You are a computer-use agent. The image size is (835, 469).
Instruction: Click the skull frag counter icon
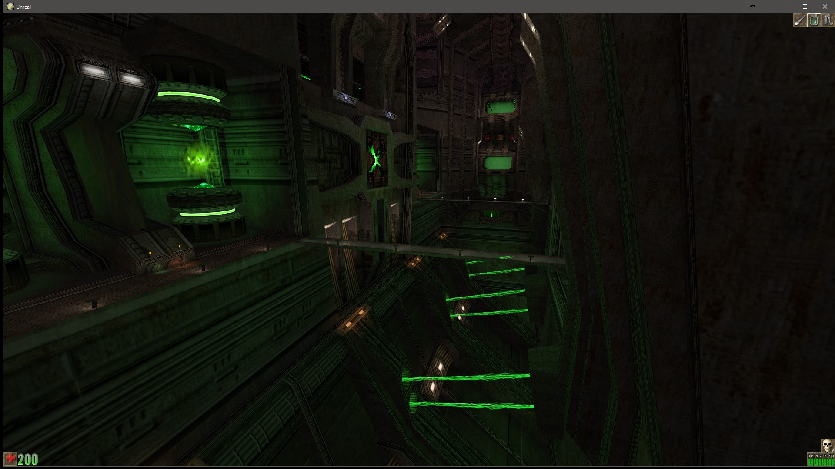tap(827, 446)
